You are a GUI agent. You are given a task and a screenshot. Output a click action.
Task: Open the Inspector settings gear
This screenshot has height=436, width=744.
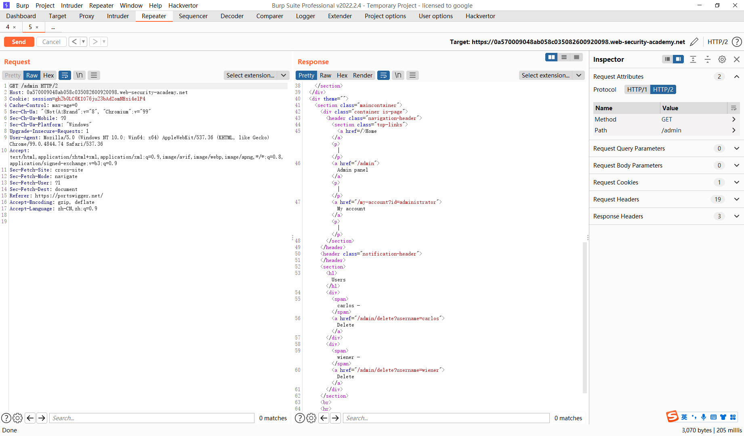722,59
